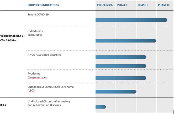Click the short IFX-2 pre-clinical bar
The image size is (174, 114).
[101, 107]
